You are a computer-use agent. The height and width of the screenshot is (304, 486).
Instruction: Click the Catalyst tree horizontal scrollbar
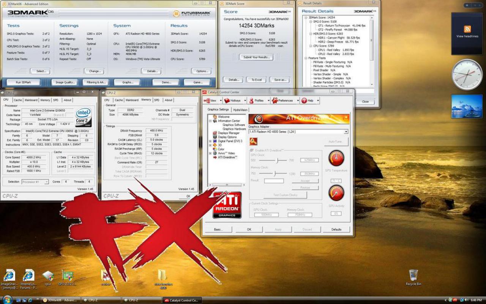(227, 185)
